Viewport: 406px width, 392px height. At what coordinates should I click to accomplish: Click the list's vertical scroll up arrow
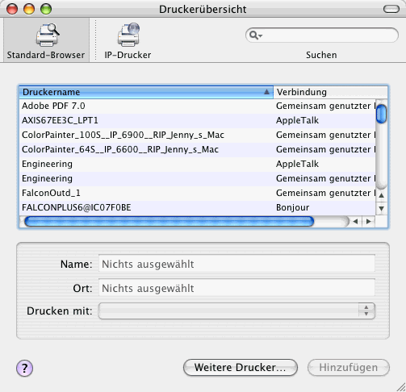[382, 195]
